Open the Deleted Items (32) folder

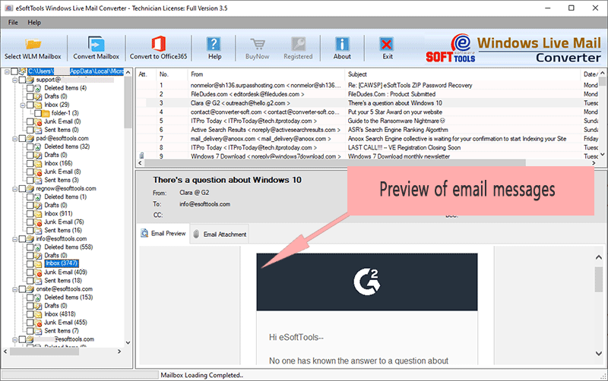[x=67, y=146]
